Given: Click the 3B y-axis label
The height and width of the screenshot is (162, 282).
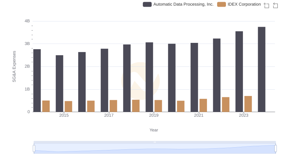Looking at the screenshot, I should point(27,44).
